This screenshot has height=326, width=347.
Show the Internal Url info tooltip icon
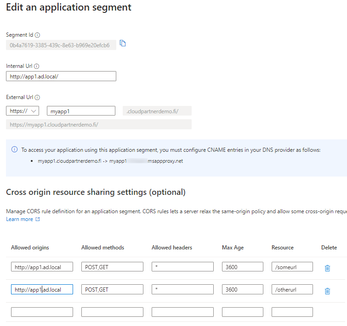(x=36, y=66)
